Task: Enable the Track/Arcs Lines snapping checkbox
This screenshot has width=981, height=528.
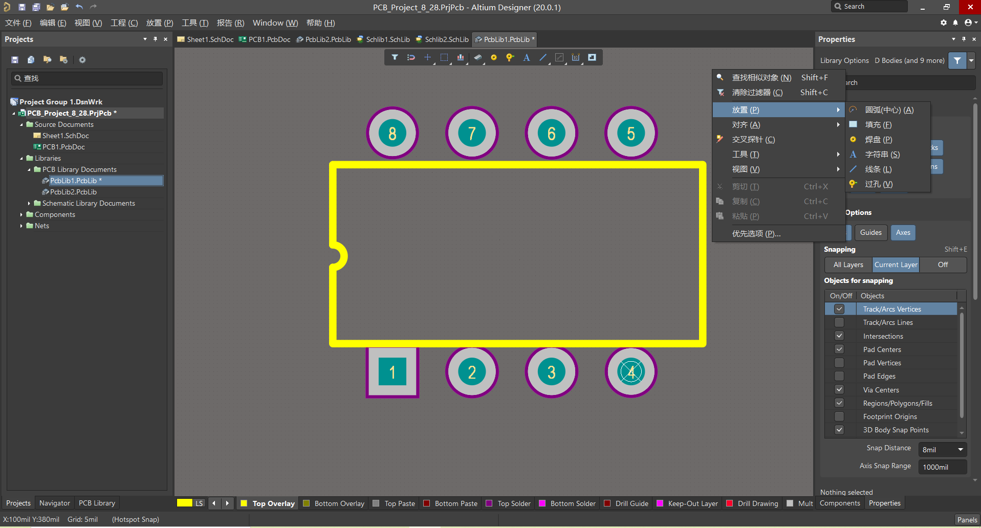Action: (839, 322)
